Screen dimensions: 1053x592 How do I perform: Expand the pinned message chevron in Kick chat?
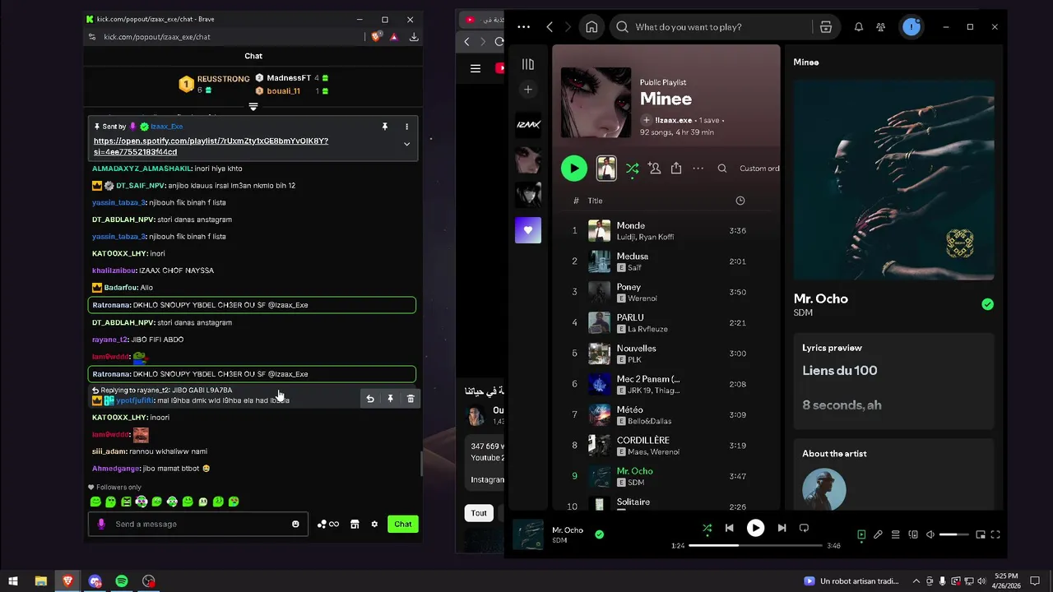click(406, 144)
